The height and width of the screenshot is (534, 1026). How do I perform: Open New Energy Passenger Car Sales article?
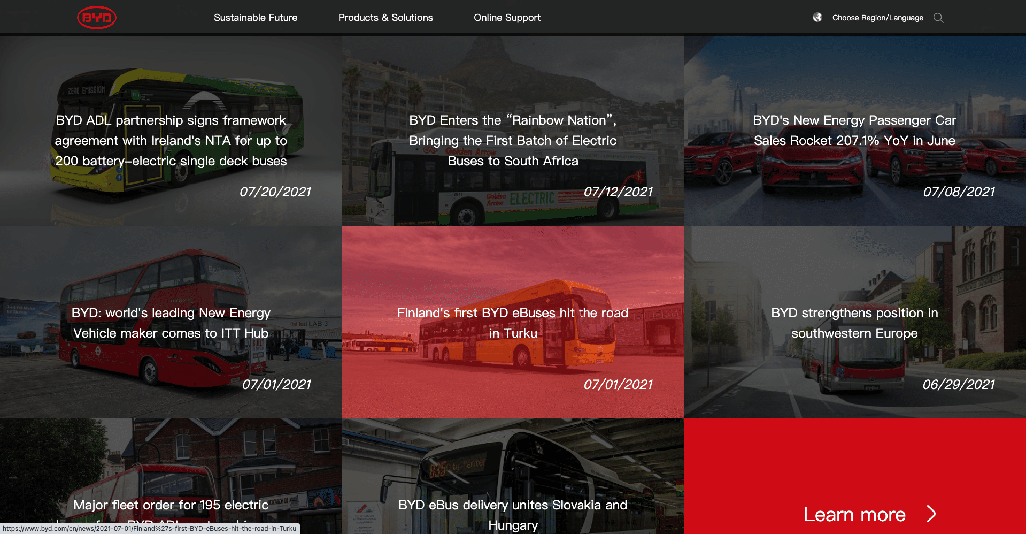tap(855, 131)
